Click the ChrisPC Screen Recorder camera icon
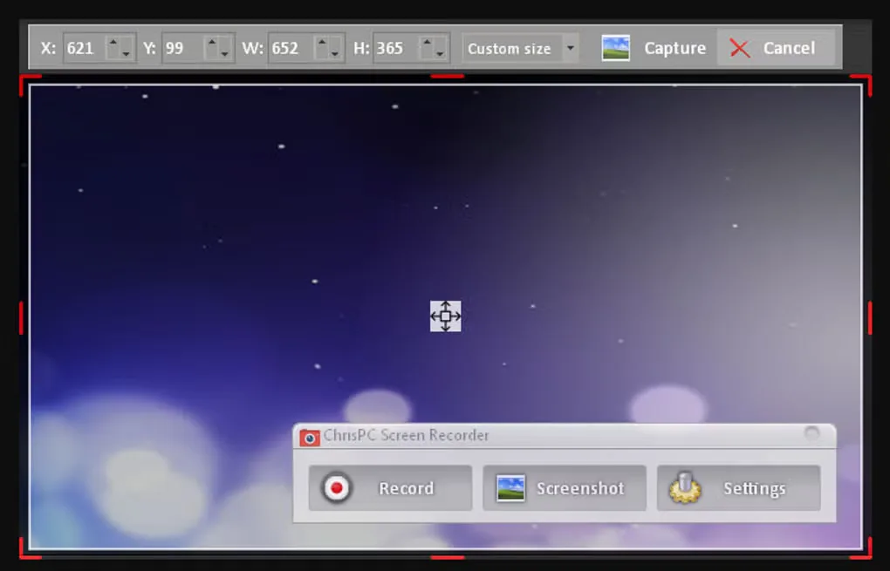Image resolution: width=890 pixels, height=571 pixels. (x=310, y=437)
